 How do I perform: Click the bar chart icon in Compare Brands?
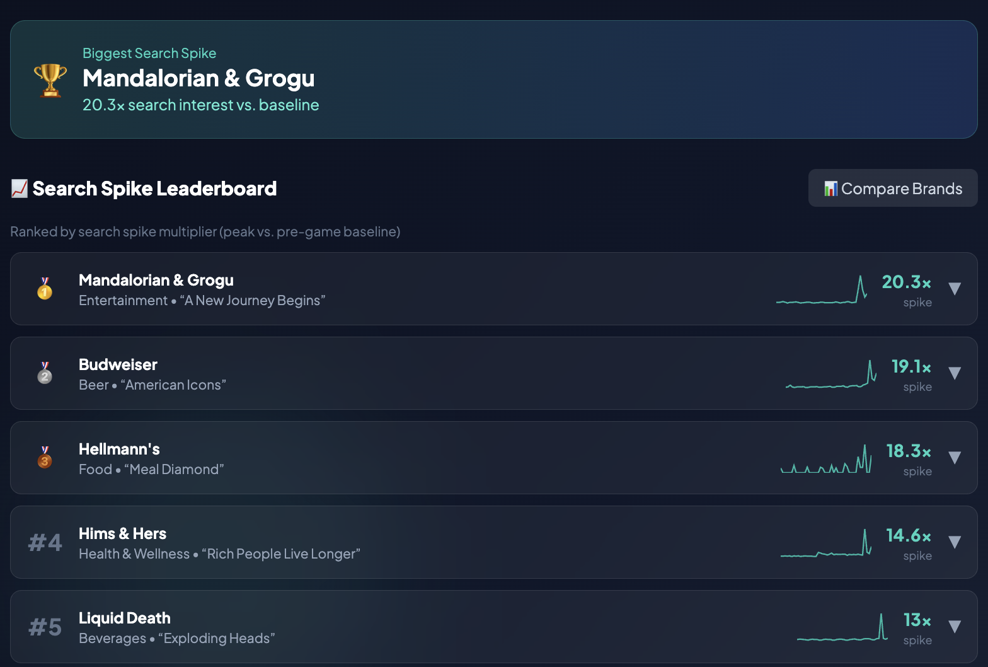831,188
